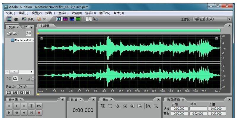Toggle loop play in Files panel
237x118 pixels.
pos(15,78)
